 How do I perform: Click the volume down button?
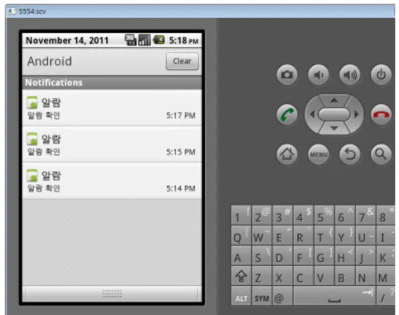click(319, 75)
